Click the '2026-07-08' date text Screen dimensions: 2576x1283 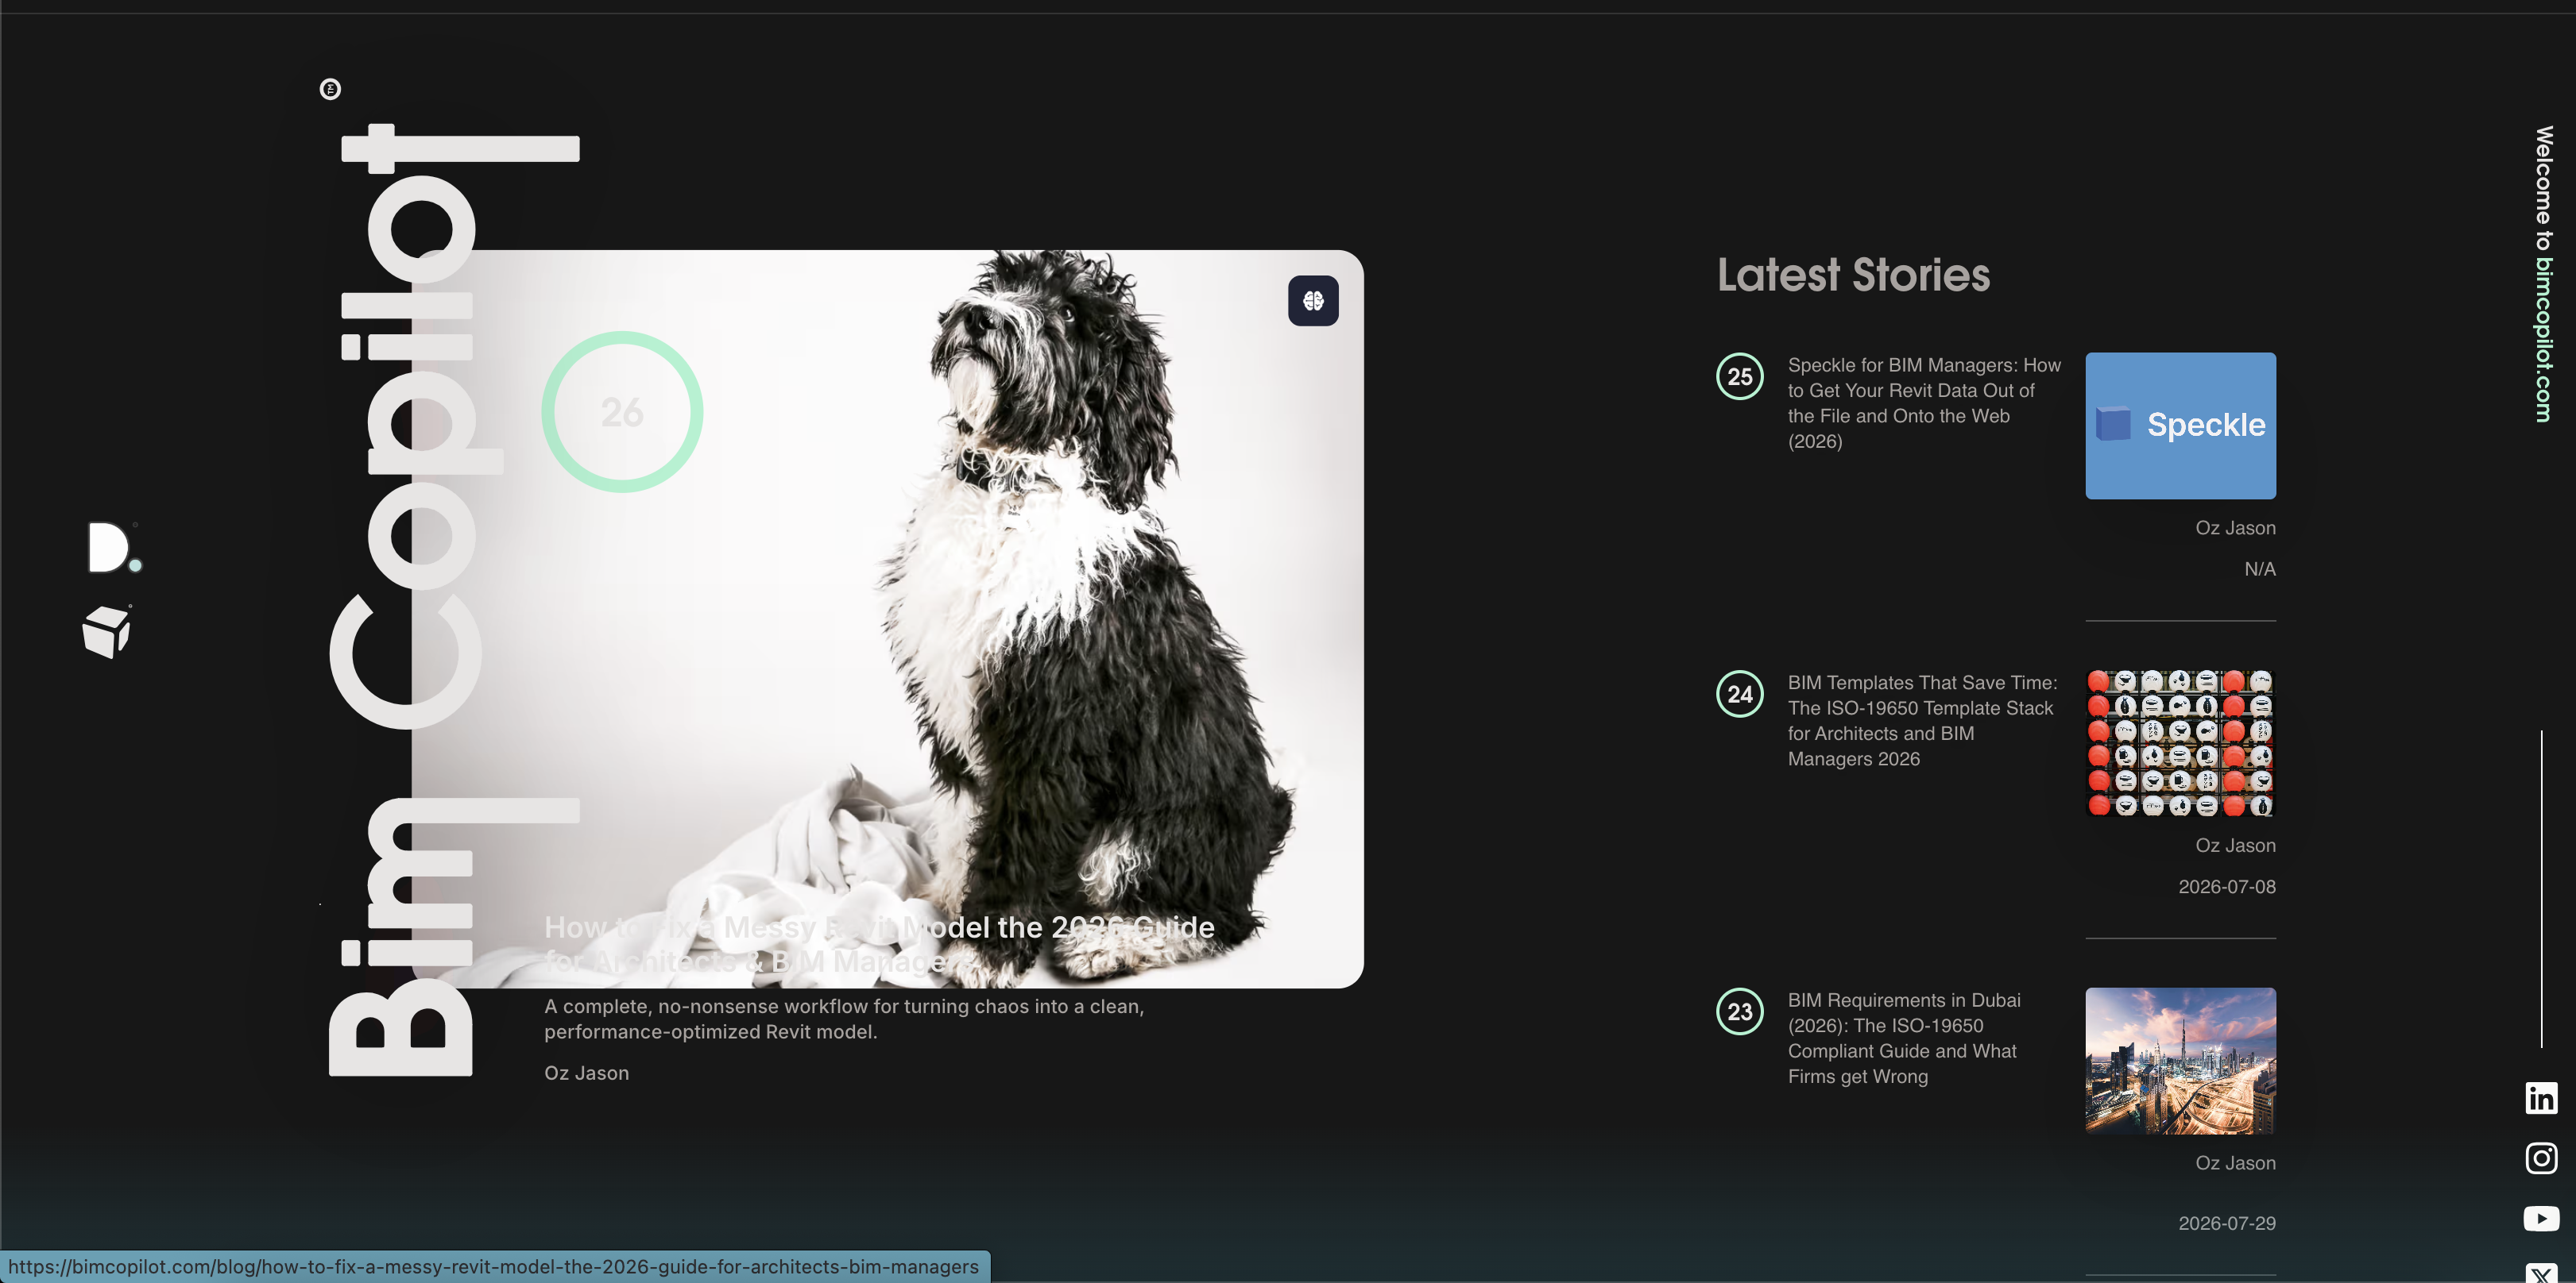(x=2227, y=886)
